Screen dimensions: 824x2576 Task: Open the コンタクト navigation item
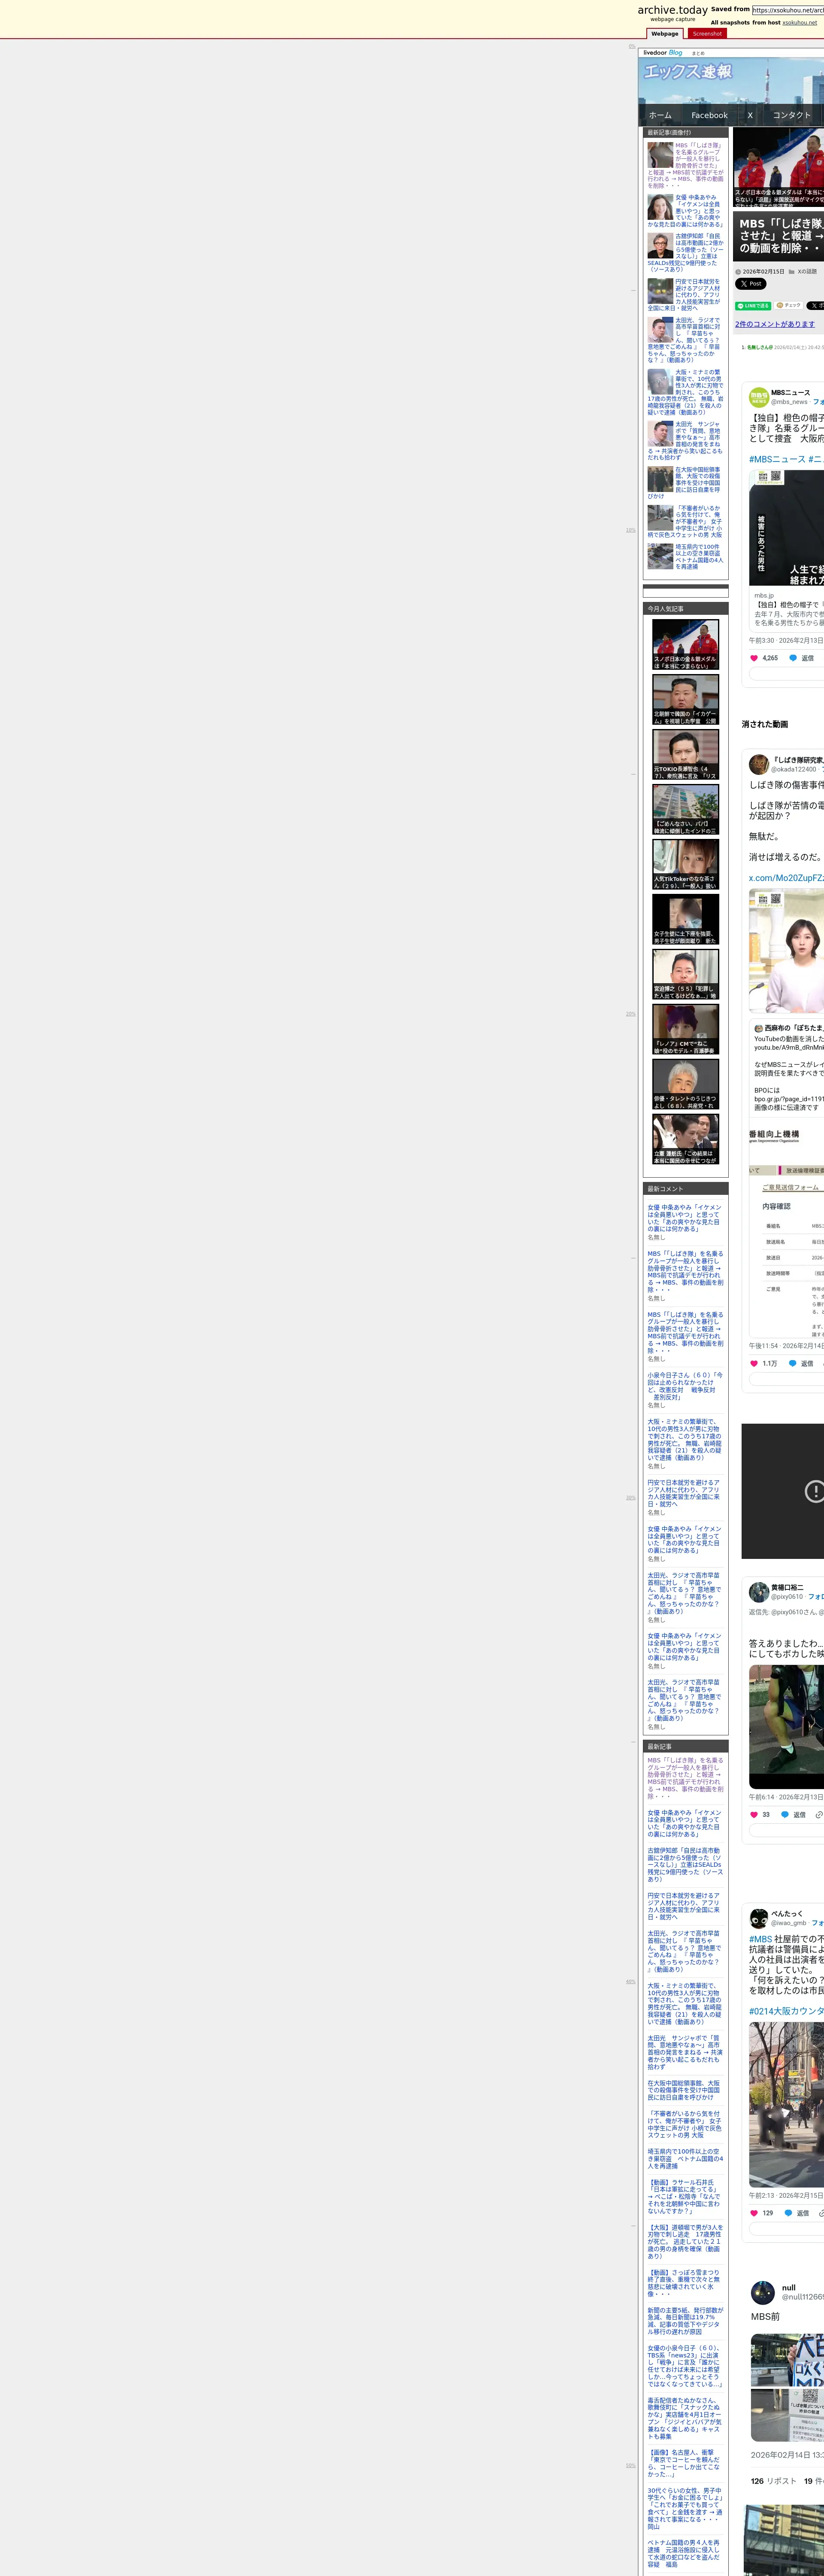(x=791, y=115)
